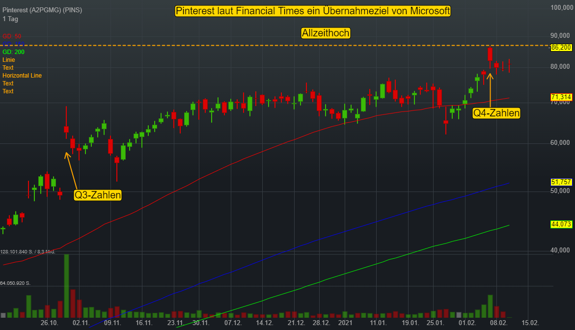Click the 14.12. date axis label
Viewport: 575px width, 330px height.
(x=265, y=323)
